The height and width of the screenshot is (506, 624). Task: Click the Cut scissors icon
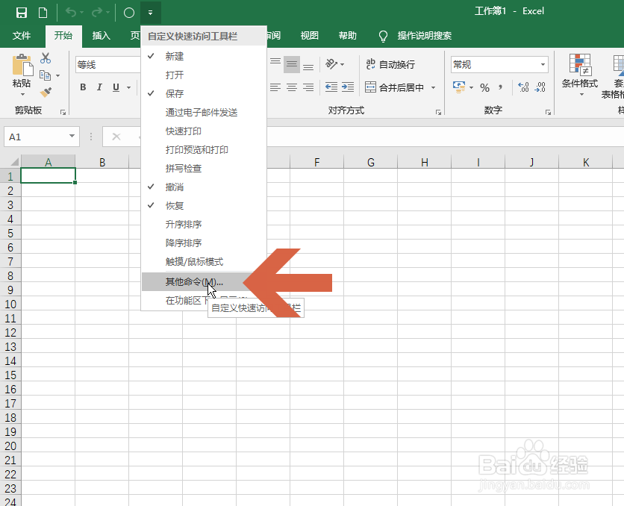coord(46,58)
